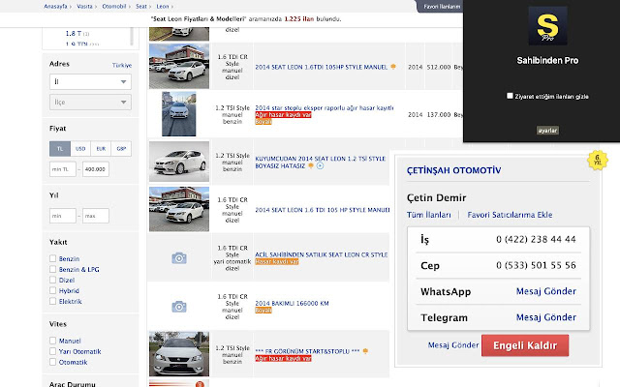The width and height of the screenshot is (620, 387).
Task: Click camera placeholder for ACİL SAHİBİNDEN listing
Action: (x=179, y=258)
